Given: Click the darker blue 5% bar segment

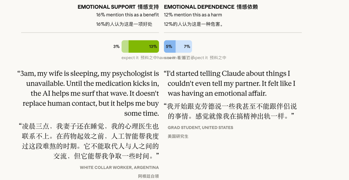Looking at the screenshot, I should (x=170, y=47).
